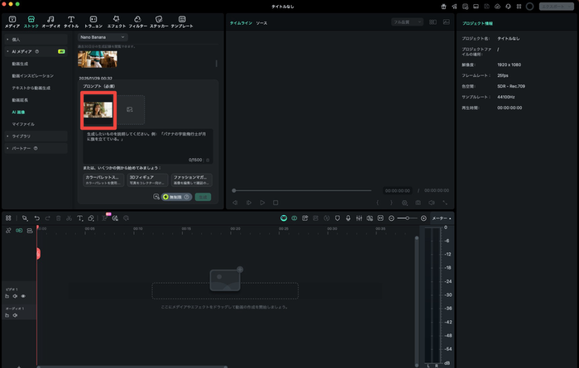The height and width of the screenshot is (368, 579).
Task: Open the ステッカー (Stickers) tab icon
Action: [x=160, y=18]
